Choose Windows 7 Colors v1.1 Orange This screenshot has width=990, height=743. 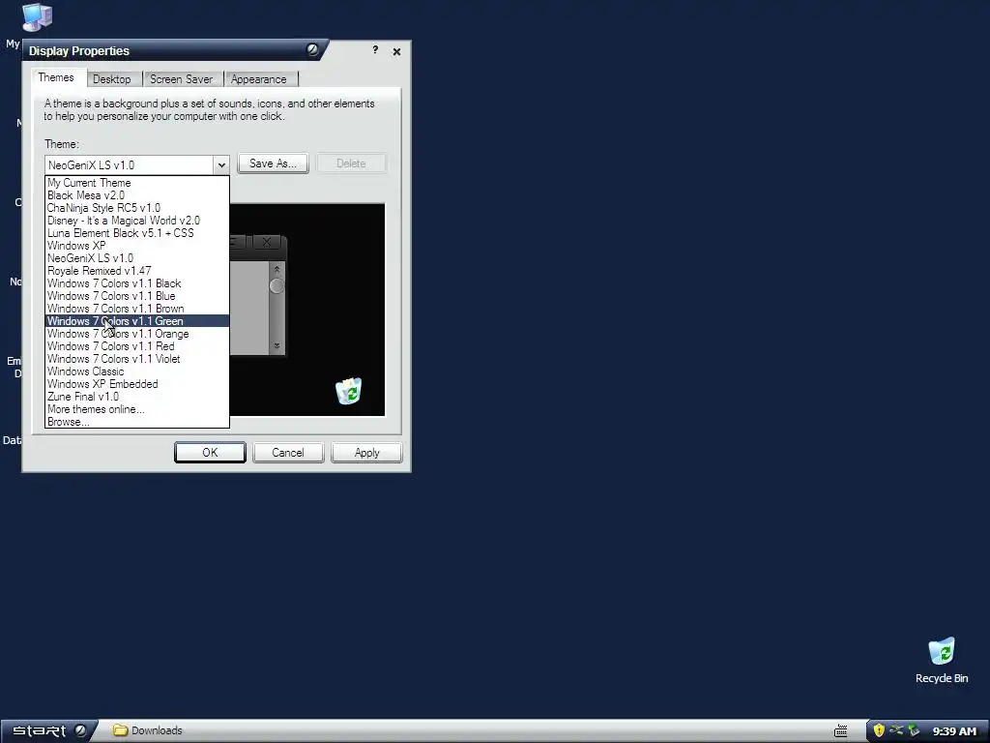pos(137,334)
